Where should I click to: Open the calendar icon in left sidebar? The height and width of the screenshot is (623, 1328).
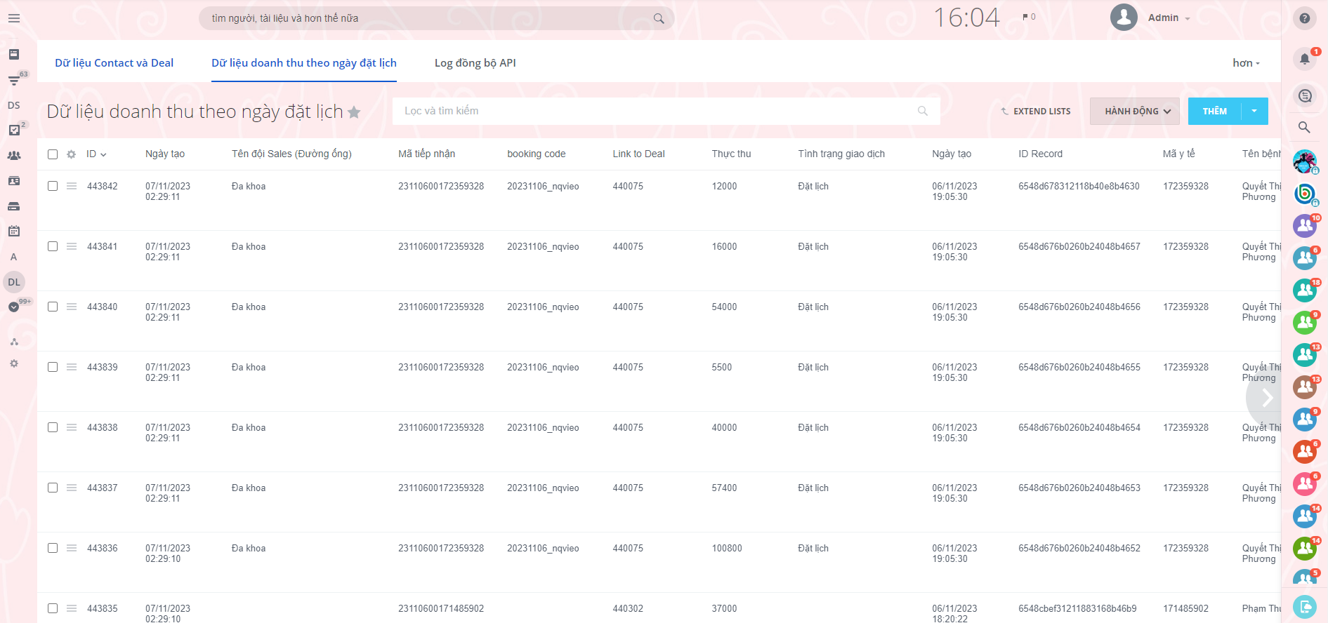pos(14,231)
